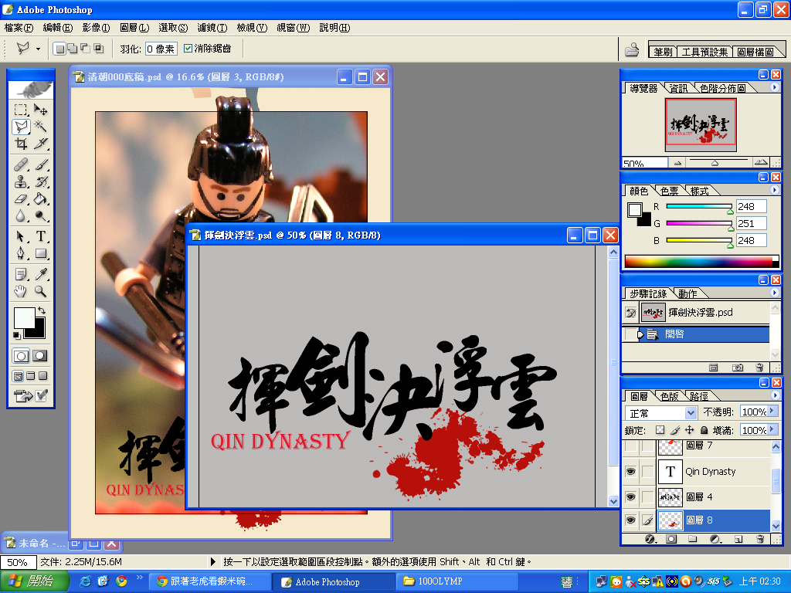Open Layers panel flyout menu
The image size is (791, 593).
point(774,395)
